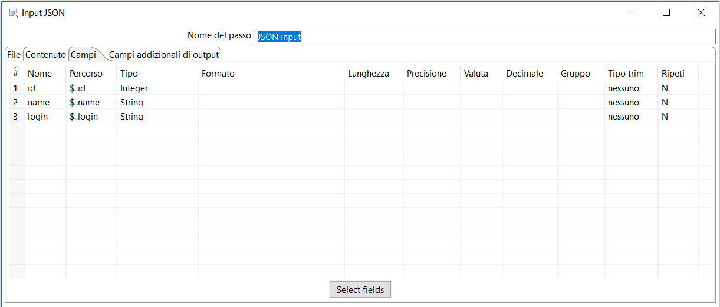Click Ripeti 'N' cell in id row
The width and height of the screenshot is (720, 307).
[x=678, y=88]
